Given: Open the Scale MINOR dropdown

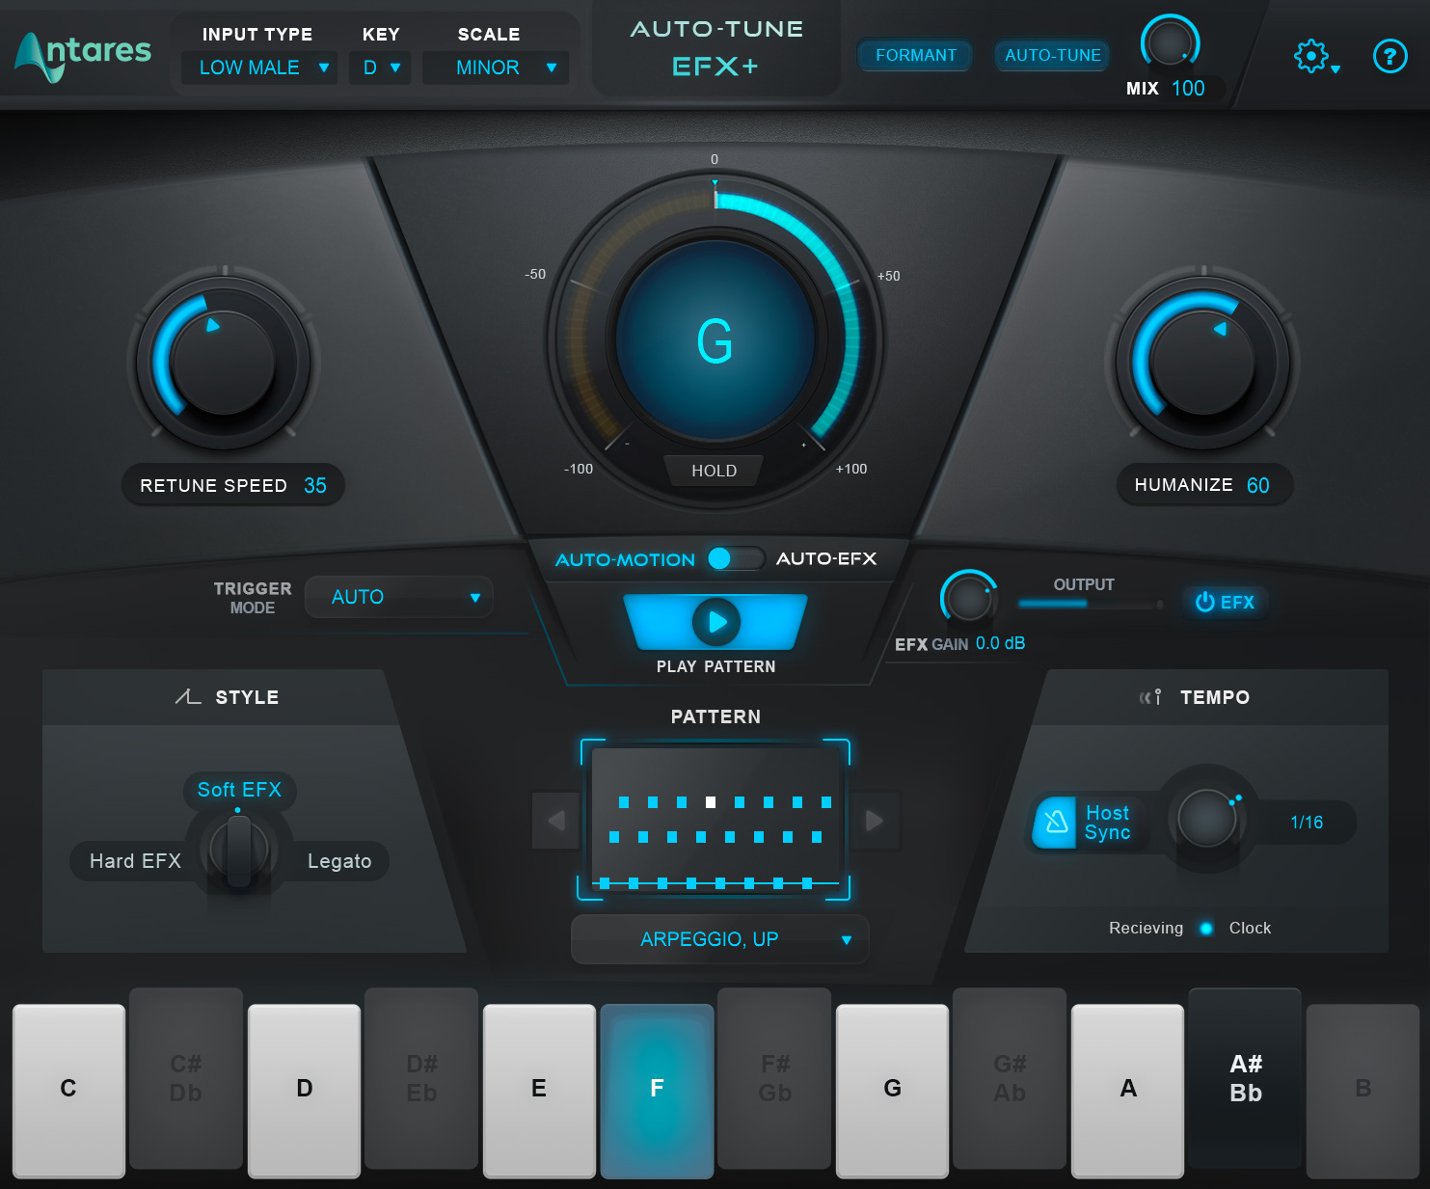Looking at the screenshot, I should pos(496,68).
